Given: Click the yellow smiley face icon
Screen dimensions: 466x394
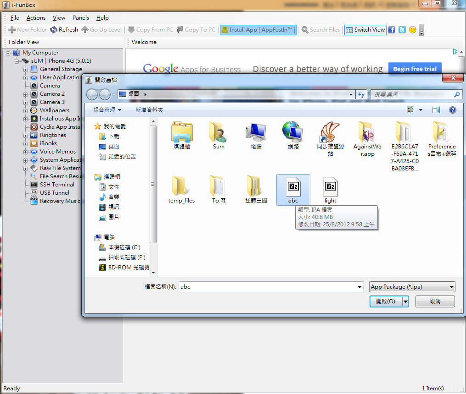Looking at the screenshot, I should click(x=412, y=30).
